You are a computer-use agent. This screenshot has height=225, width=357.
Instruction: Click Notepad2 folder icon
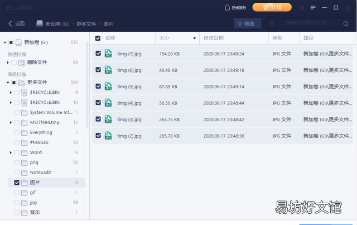click(24, 173)
